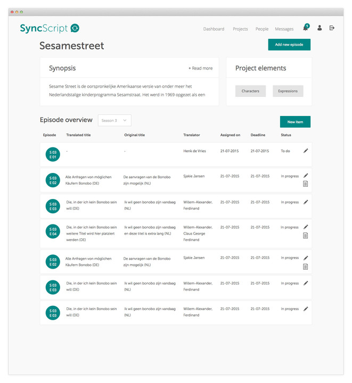Edit the second S03 E02 row via pencil
352x383 pixels.
tap(306, 258)
